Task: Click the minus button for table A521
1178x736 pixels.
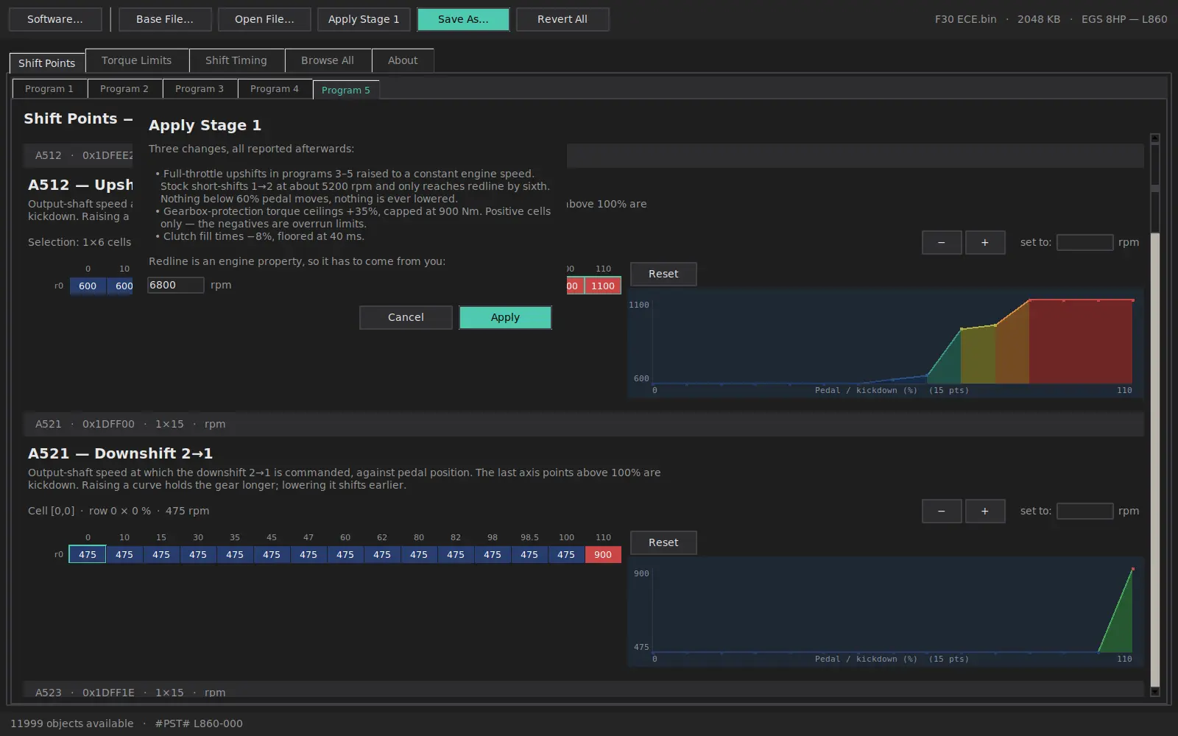Action: (942, 511)
